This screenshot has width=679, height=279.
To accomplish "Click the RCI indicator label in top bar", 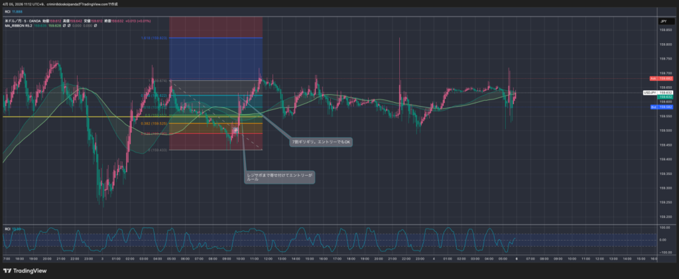I will [x=8, y=11].
